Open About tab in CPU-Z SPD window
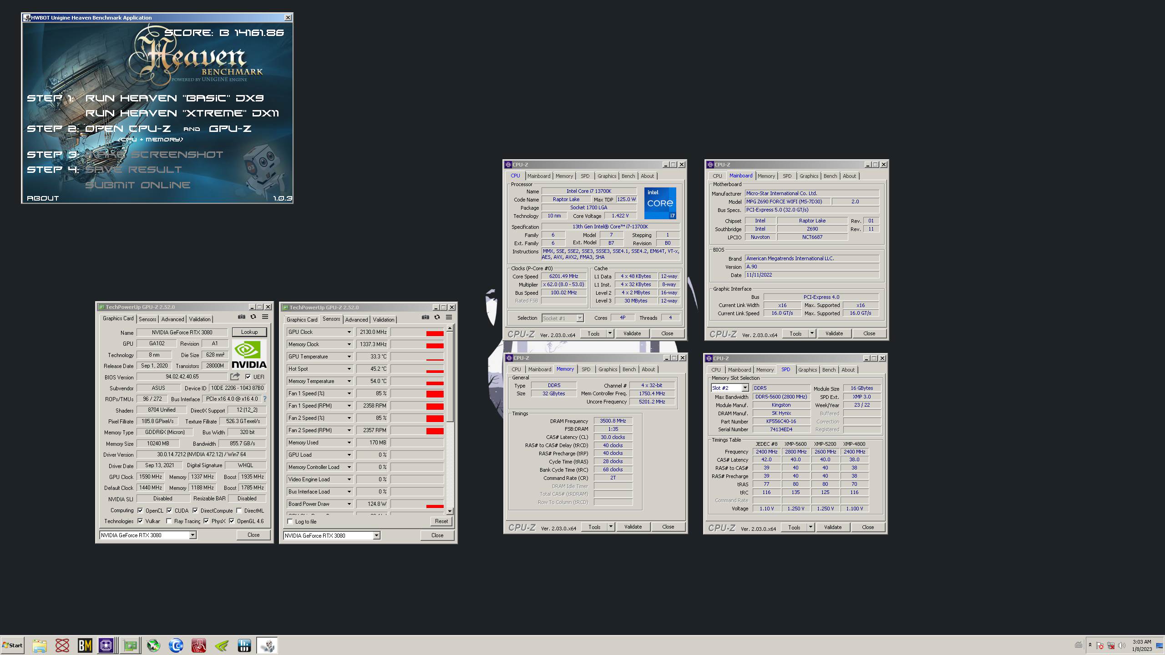Screen dimensions: 1165x655 click(848, 370)
